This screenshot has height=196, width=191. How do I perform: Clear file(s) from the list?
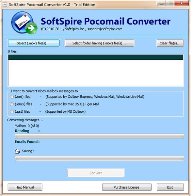tap(170, 43)
